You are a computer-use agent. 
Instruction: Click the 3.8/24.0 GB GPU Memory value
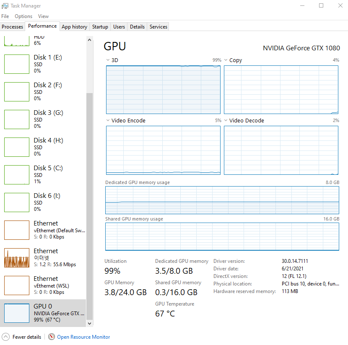point(125,292)
